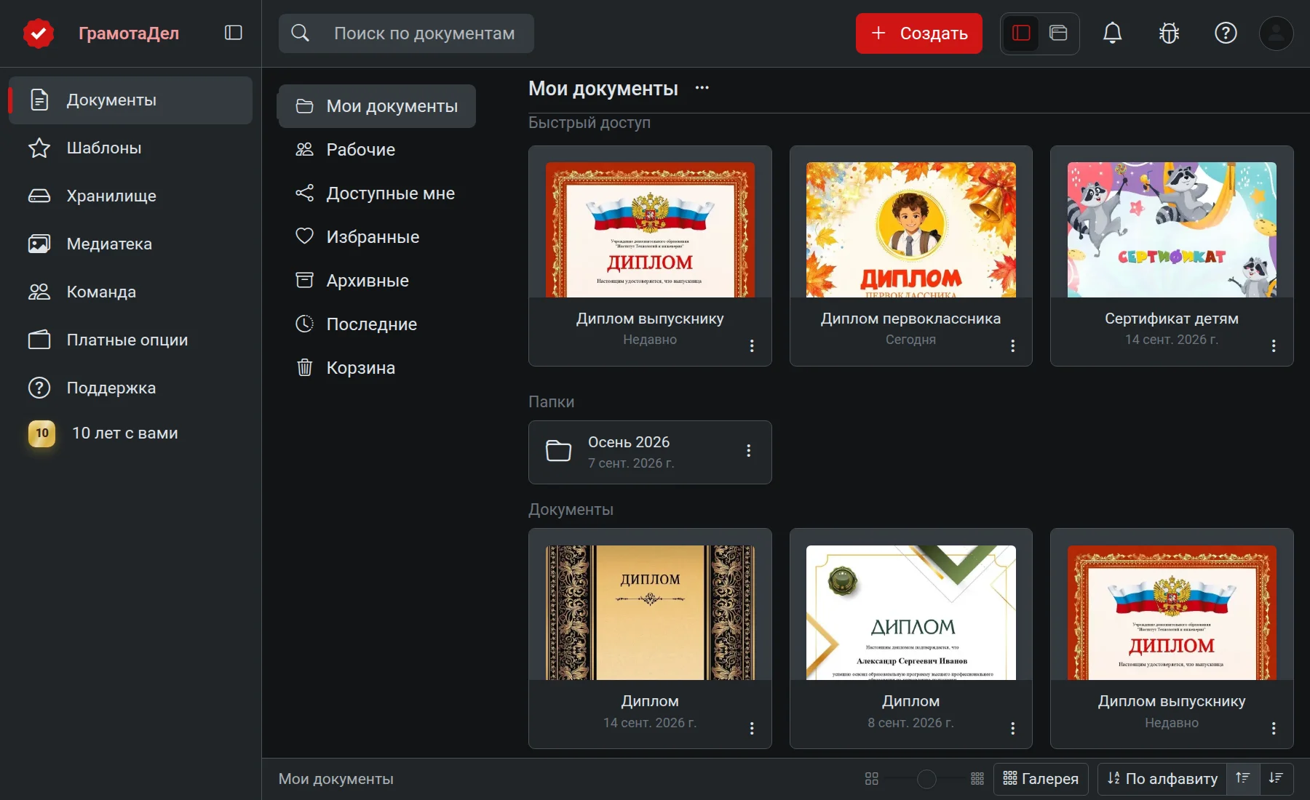Screen dimensions: 1310x800
Task: Open Команда section
Action: pos(130,292)
